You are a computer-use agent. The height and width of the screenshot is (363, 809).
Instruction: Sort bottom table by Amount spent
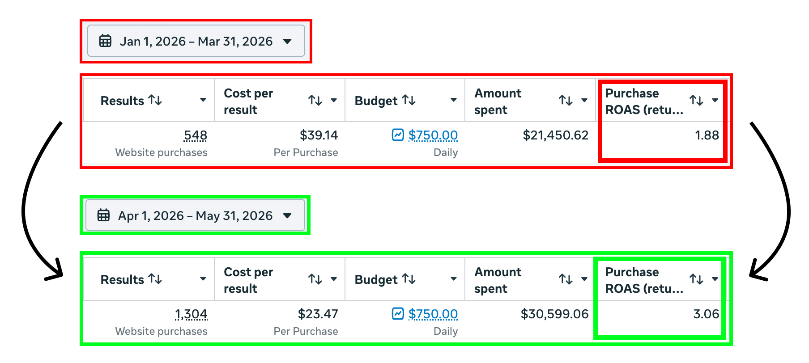[x=566, y=279]
